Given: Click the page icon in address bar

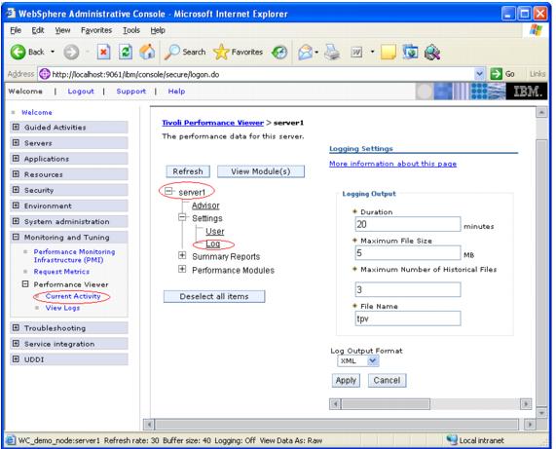Looking at the screenshot, I should (45, 74).
